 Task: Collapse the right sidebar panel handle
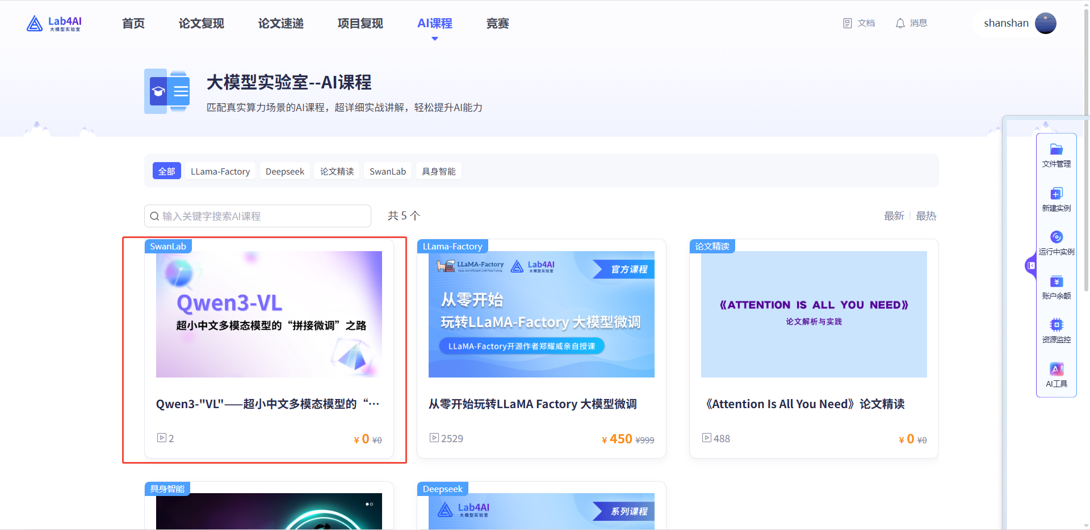[1031, 265]
